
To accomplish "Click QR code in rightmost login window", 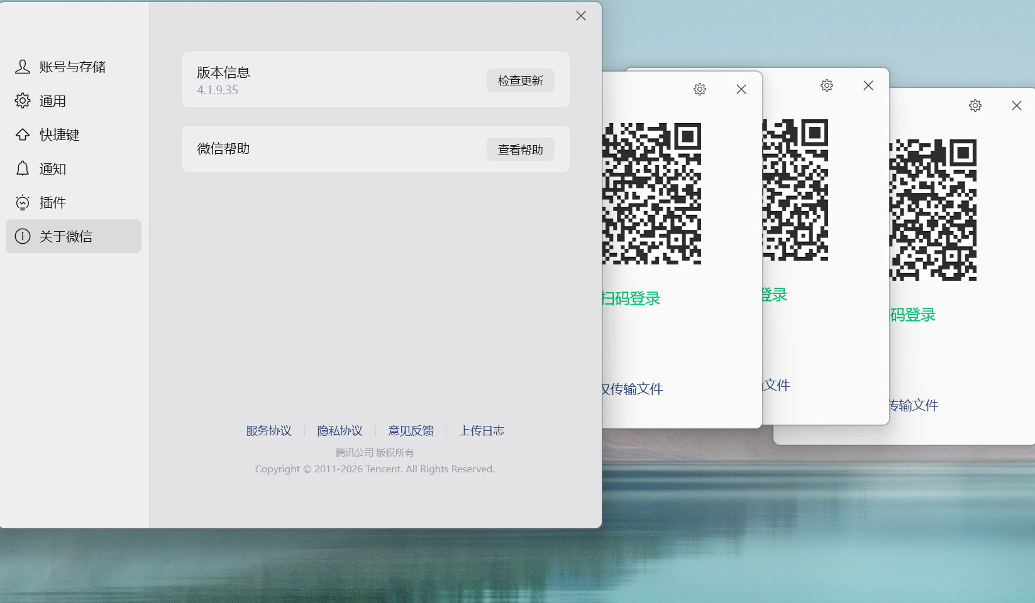I will [x=933, y=210].
